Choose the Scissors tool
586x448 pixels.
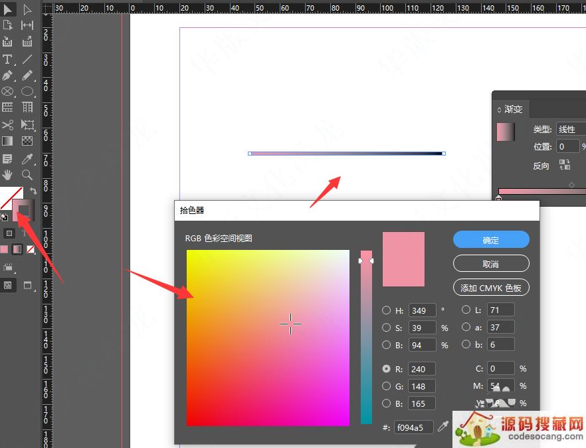7,124
